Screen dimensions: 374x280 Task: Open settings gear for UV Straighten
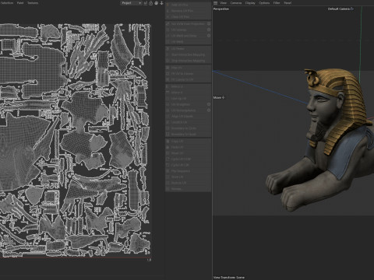(x=209, y=104)
